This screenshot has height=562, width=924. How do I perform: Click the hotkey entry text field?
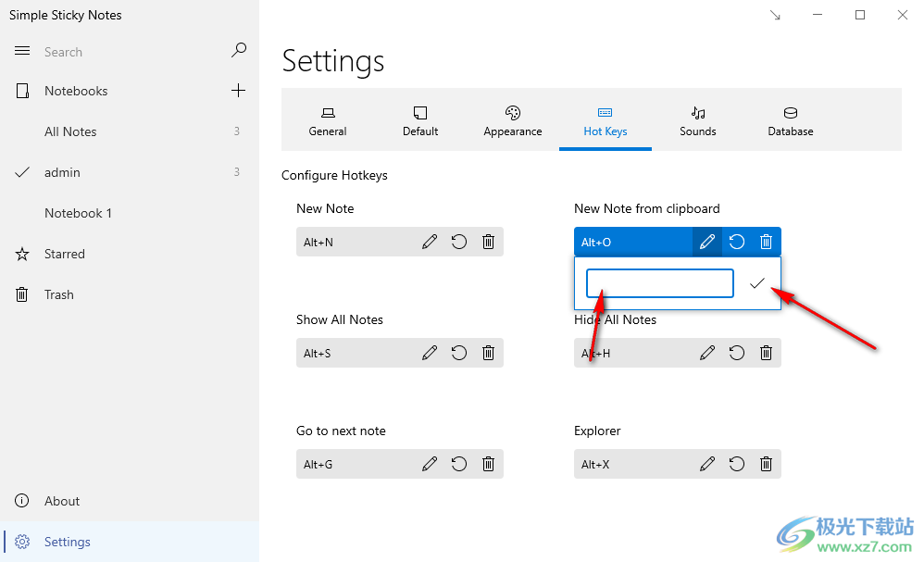pos(660,283)
